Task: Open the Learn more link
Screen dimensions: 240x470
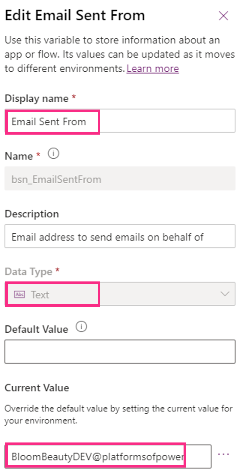Action: point(152,68)
